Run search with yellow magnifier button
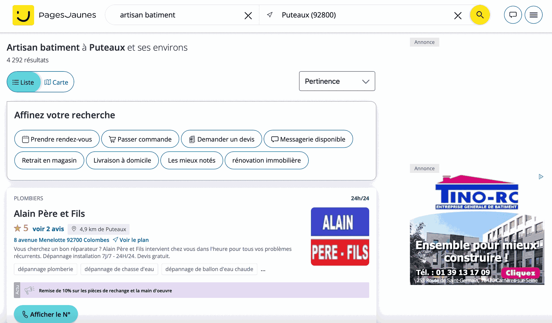This screenshot has height=323, width=552. pos(480,15)
